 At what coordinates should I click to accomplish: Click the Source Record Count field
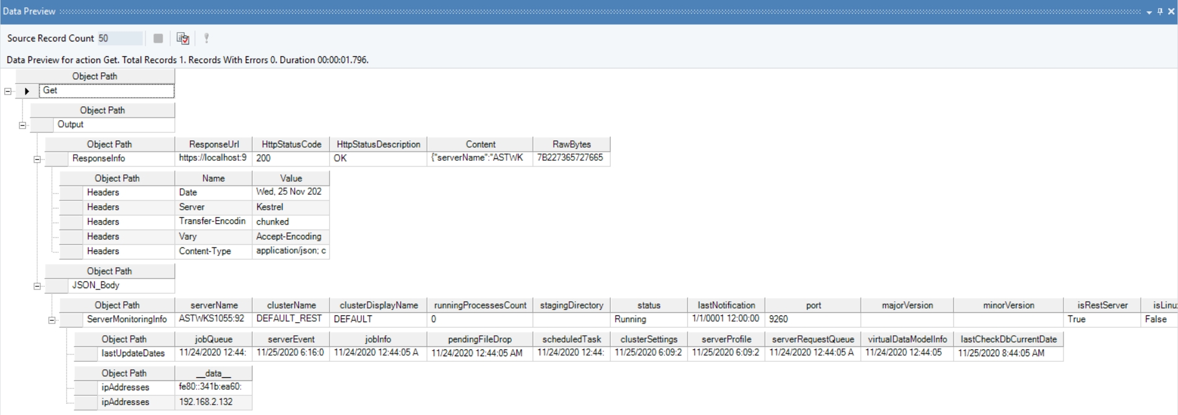pyautogui.click(x=120, y=38)
